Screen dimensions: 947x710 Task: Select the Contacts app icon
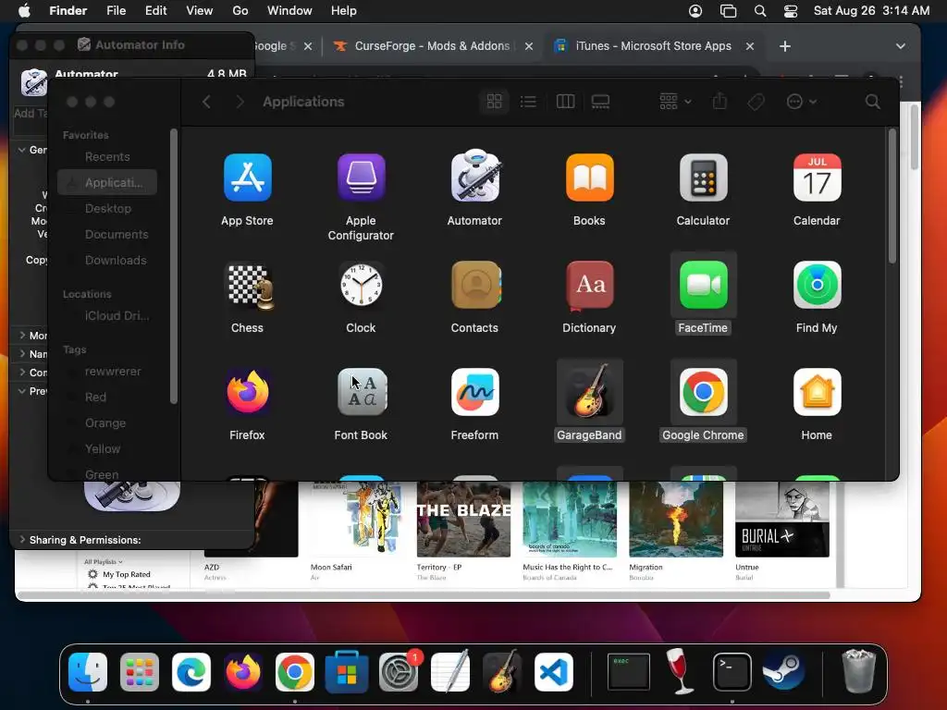tap(476, 285)
